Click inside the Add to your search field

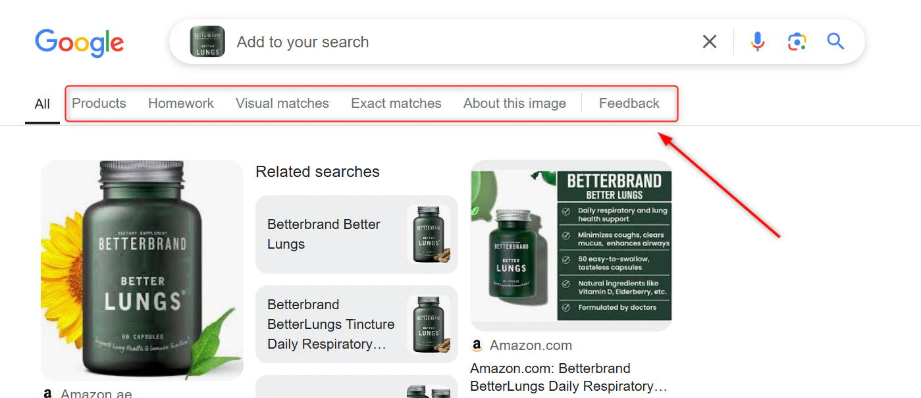pyautogui.click(x=395, y=41)
